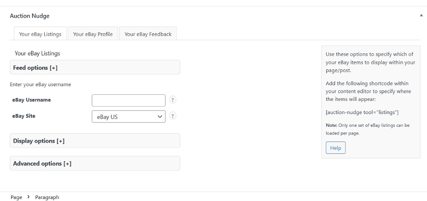This screenshot has width=427, height=201.
Task: Click the eBay Username label
Action: coord(31,100)
